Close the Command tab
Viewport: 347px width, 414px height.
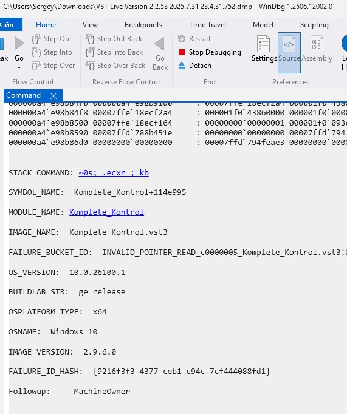pos(53,95)
